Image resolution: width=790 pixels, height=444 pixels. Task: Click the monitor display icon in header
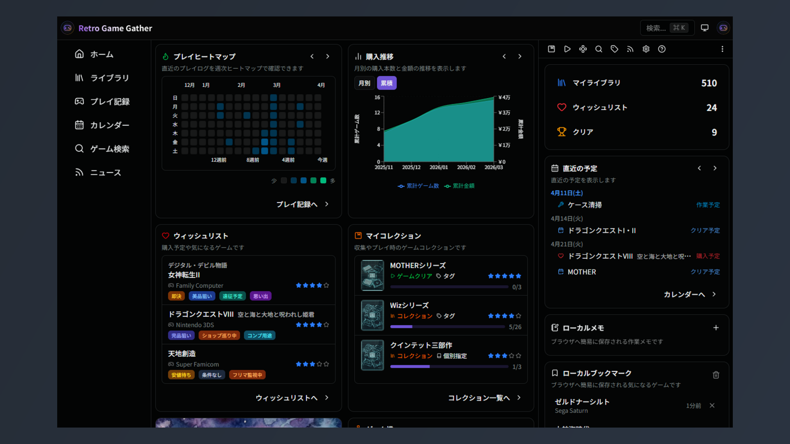click(704, 28)
